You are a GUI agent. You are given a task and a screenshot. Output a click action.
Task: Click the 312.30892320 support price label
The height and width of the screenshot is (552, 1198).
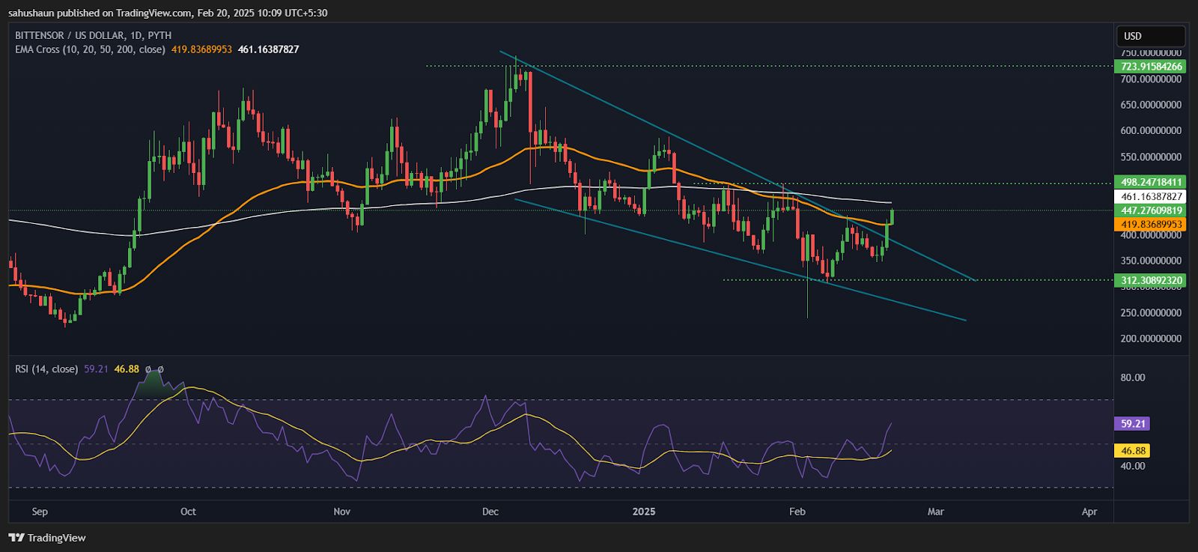[1151, 281]
